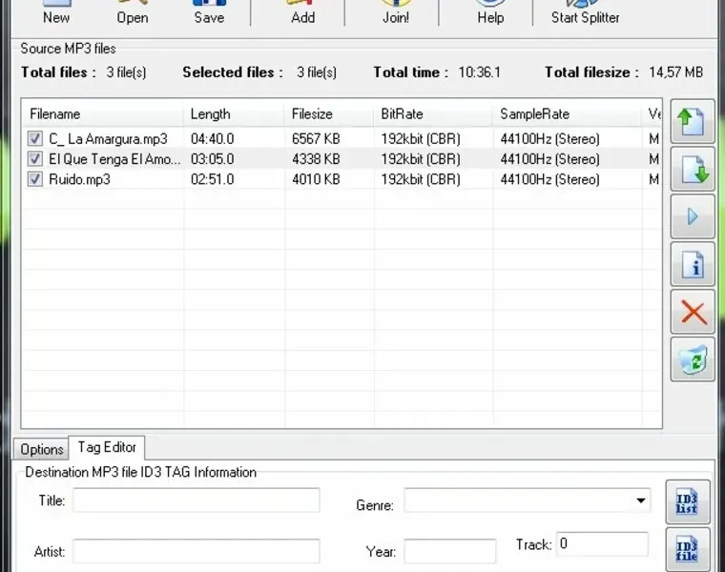The width and height of the screenshot is (725, 572).
Task: Click the ID3 file icon button
Action: click(x=688, y=549)
